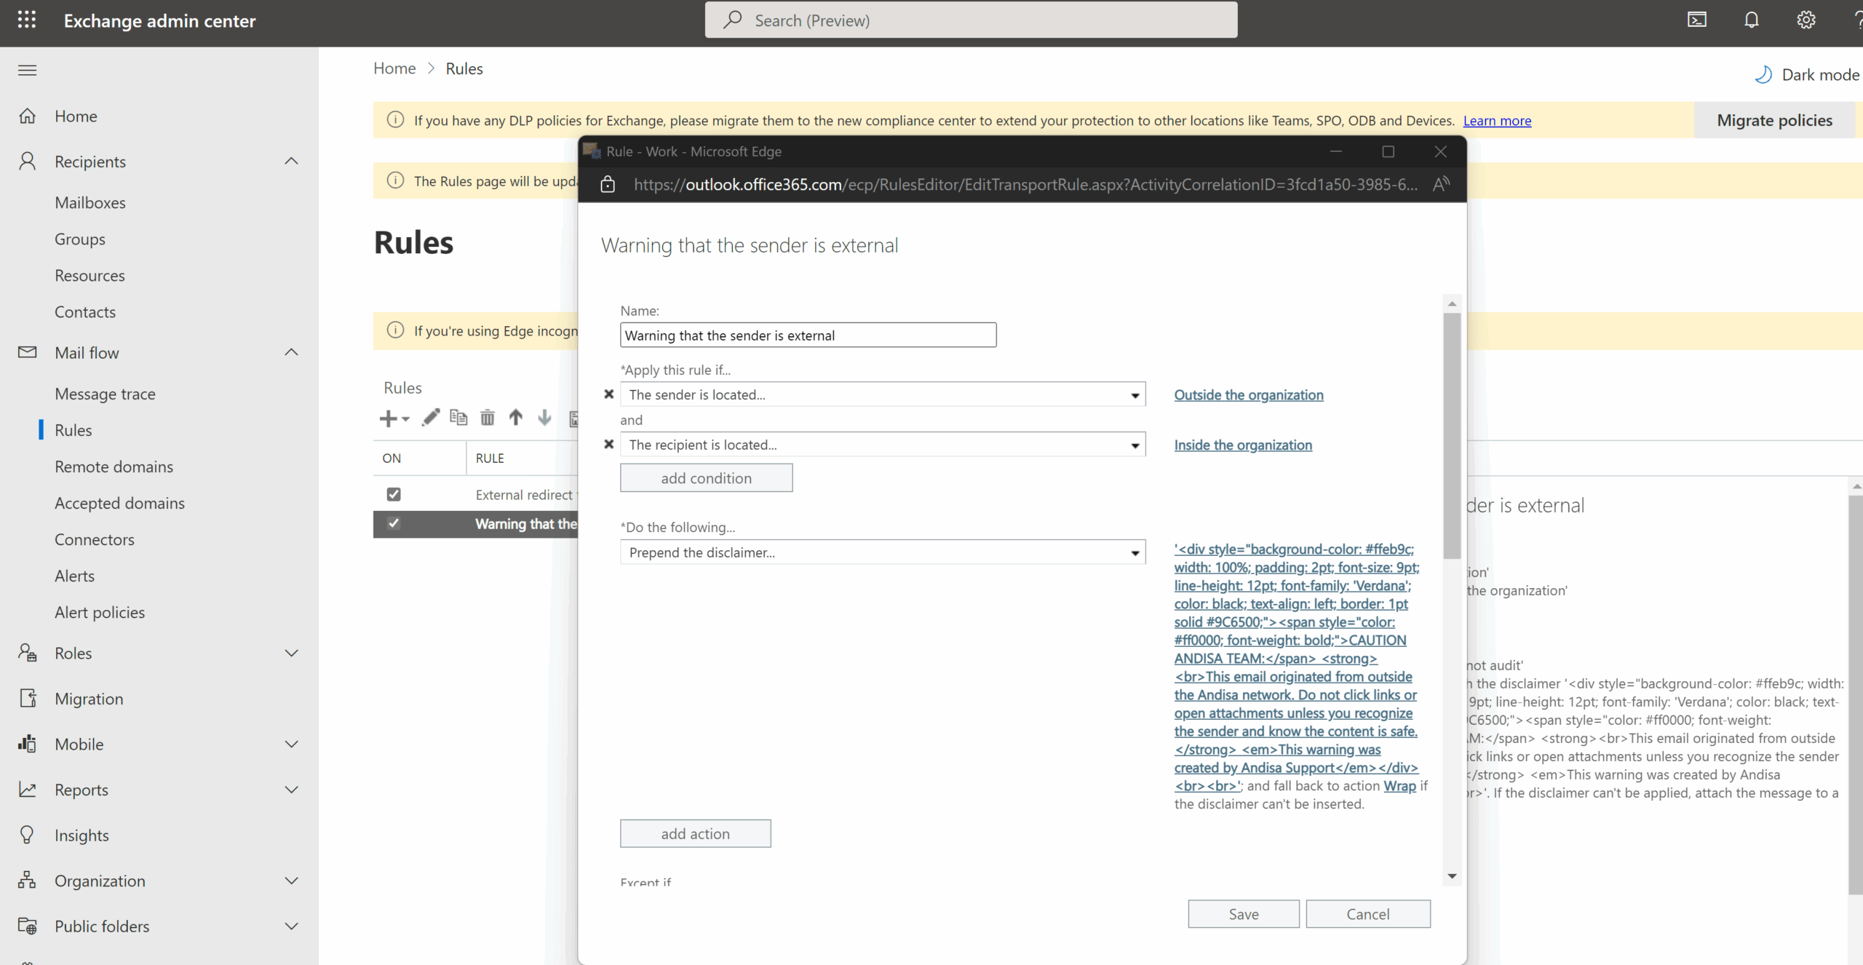Remove the recipient is located condition
This screenshot has height=965, width=1863.
[609, 444]
